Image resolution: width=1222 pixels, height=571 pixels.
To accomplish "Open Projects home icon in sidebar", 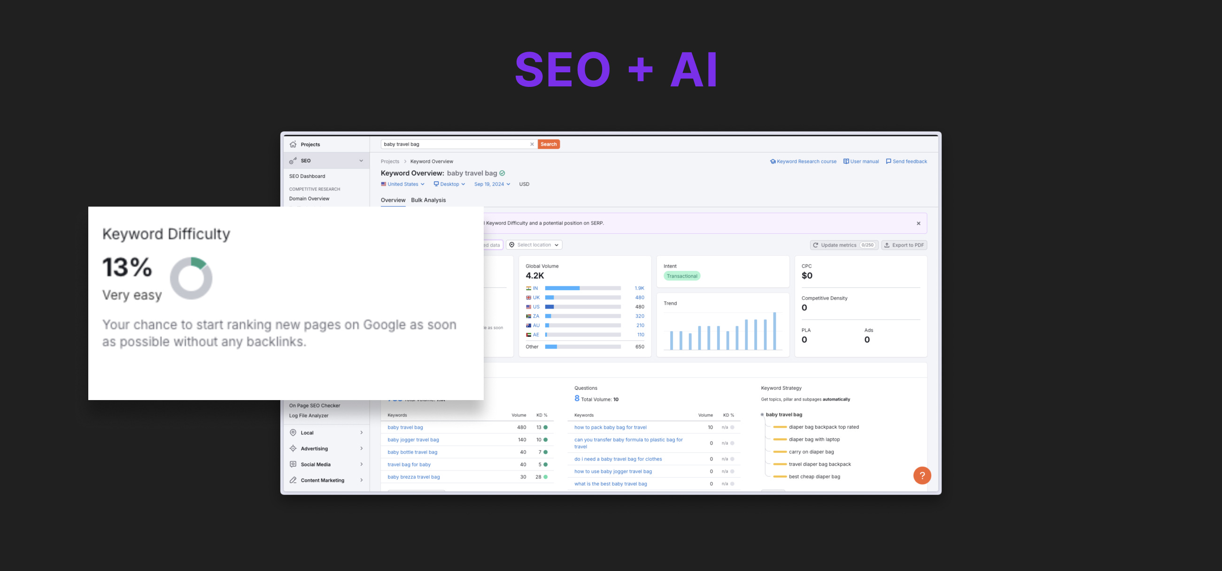I will point(293,144).
